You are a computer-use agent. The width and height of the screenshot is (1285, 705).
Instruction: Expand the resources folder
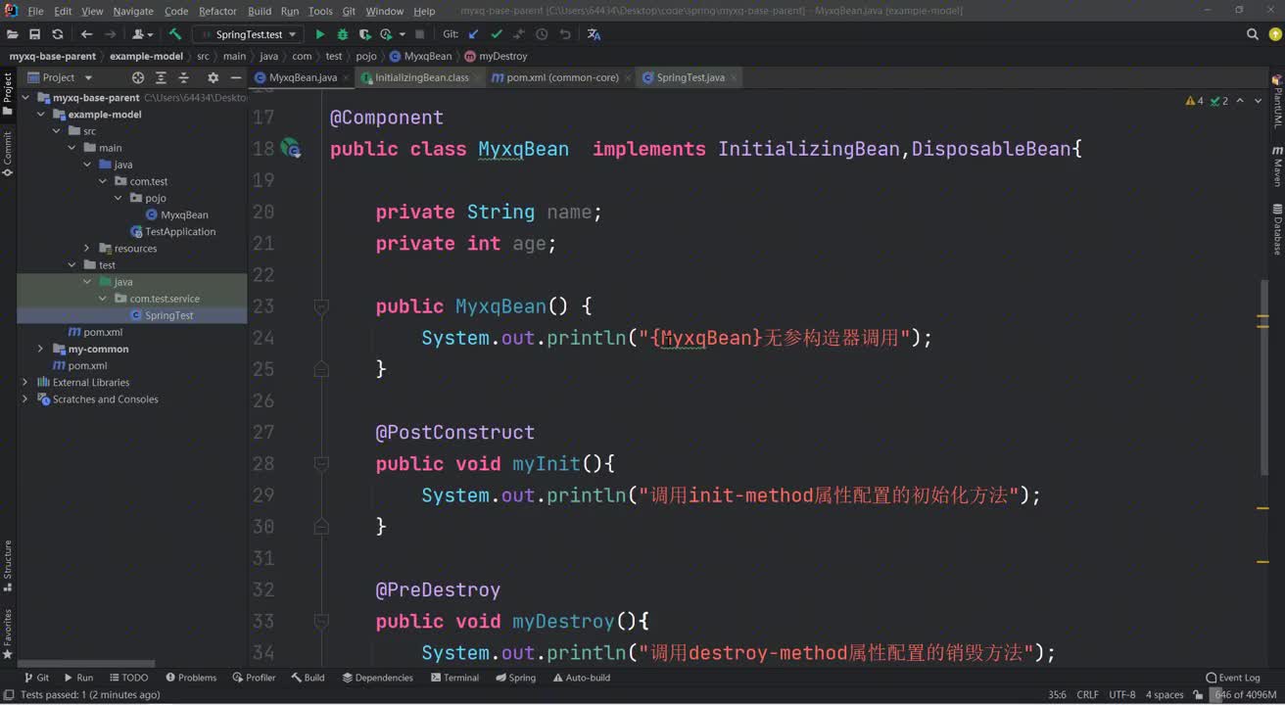pyautogui.click(x=87, y=249)
